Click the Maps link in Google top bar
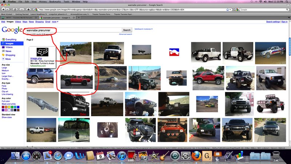This screenshot has width=291, height=164. tap(25, 22)
